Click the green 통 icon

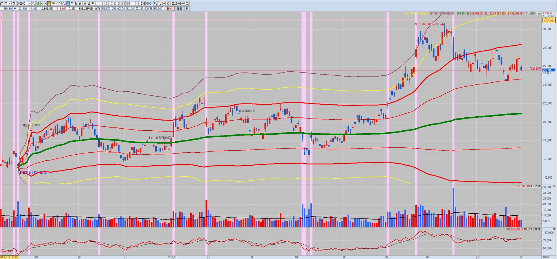click(x=38, y=3)
